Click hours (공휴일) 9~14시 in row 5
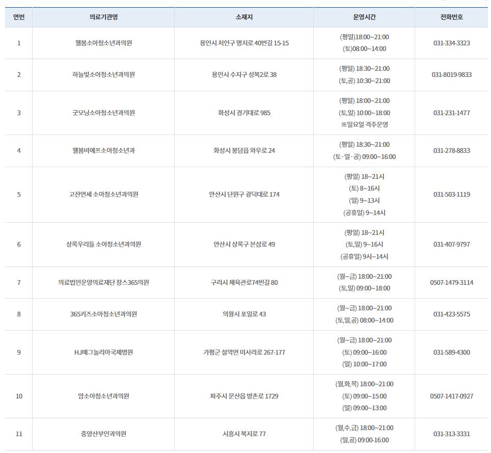Image resolution: width=491 pixels, height=453 pixels. [x=364, y=212]
